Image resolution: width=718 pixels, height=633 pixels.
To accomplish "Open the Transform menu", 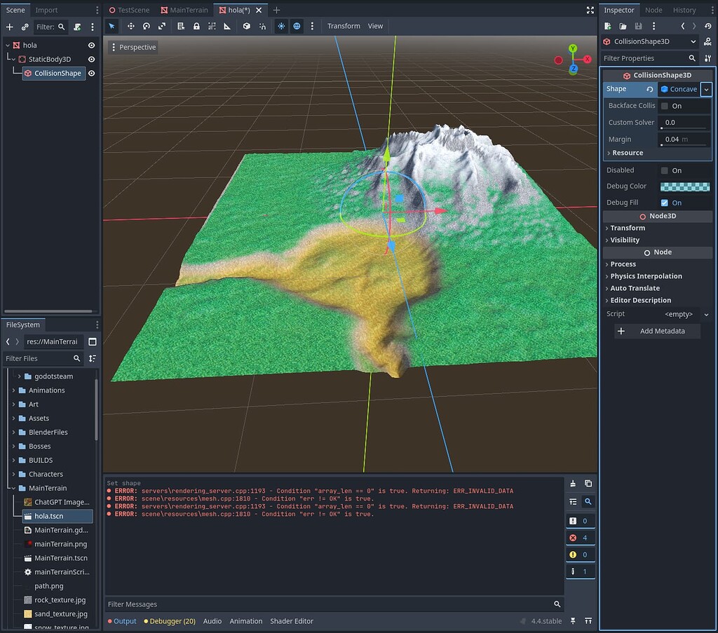I will [344, 26].
